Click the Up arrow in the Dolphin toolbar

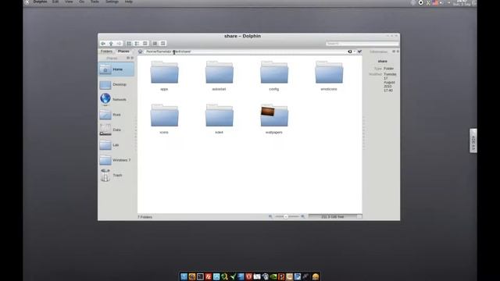pos(111,44)
